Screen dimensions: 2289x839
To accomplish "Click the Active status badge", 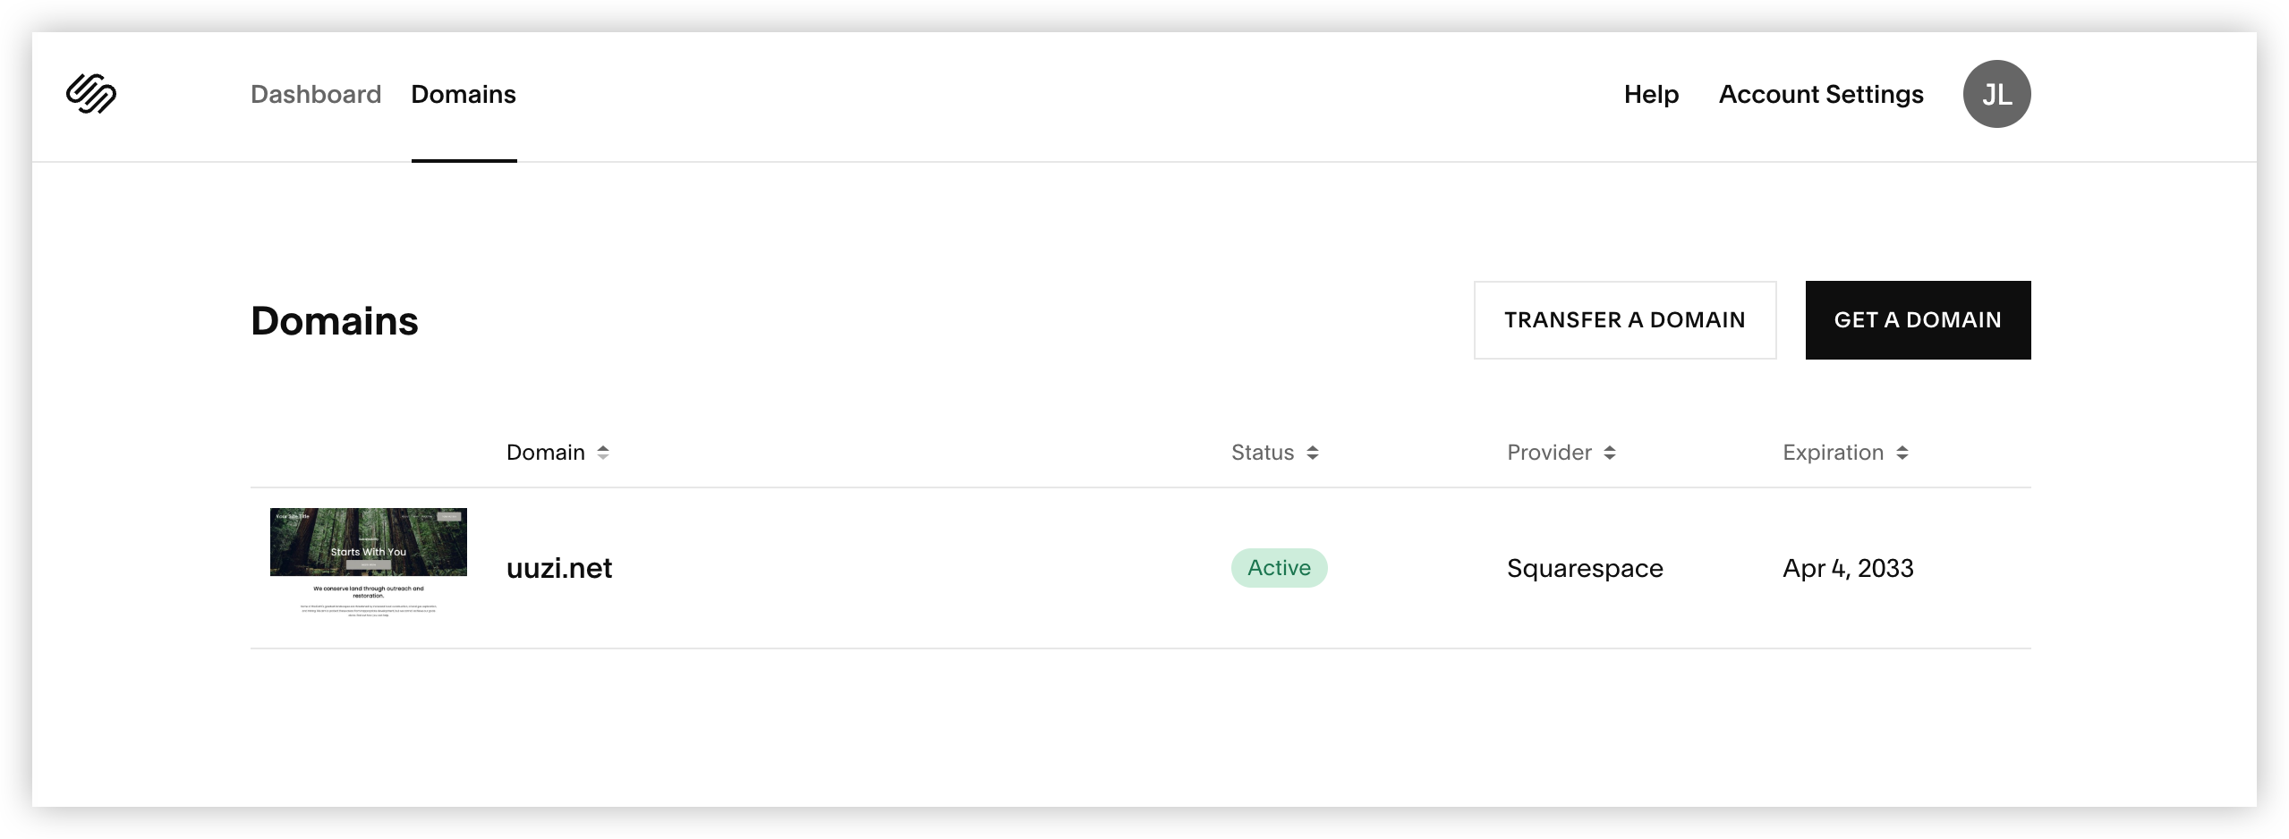I will point(1279,568).
